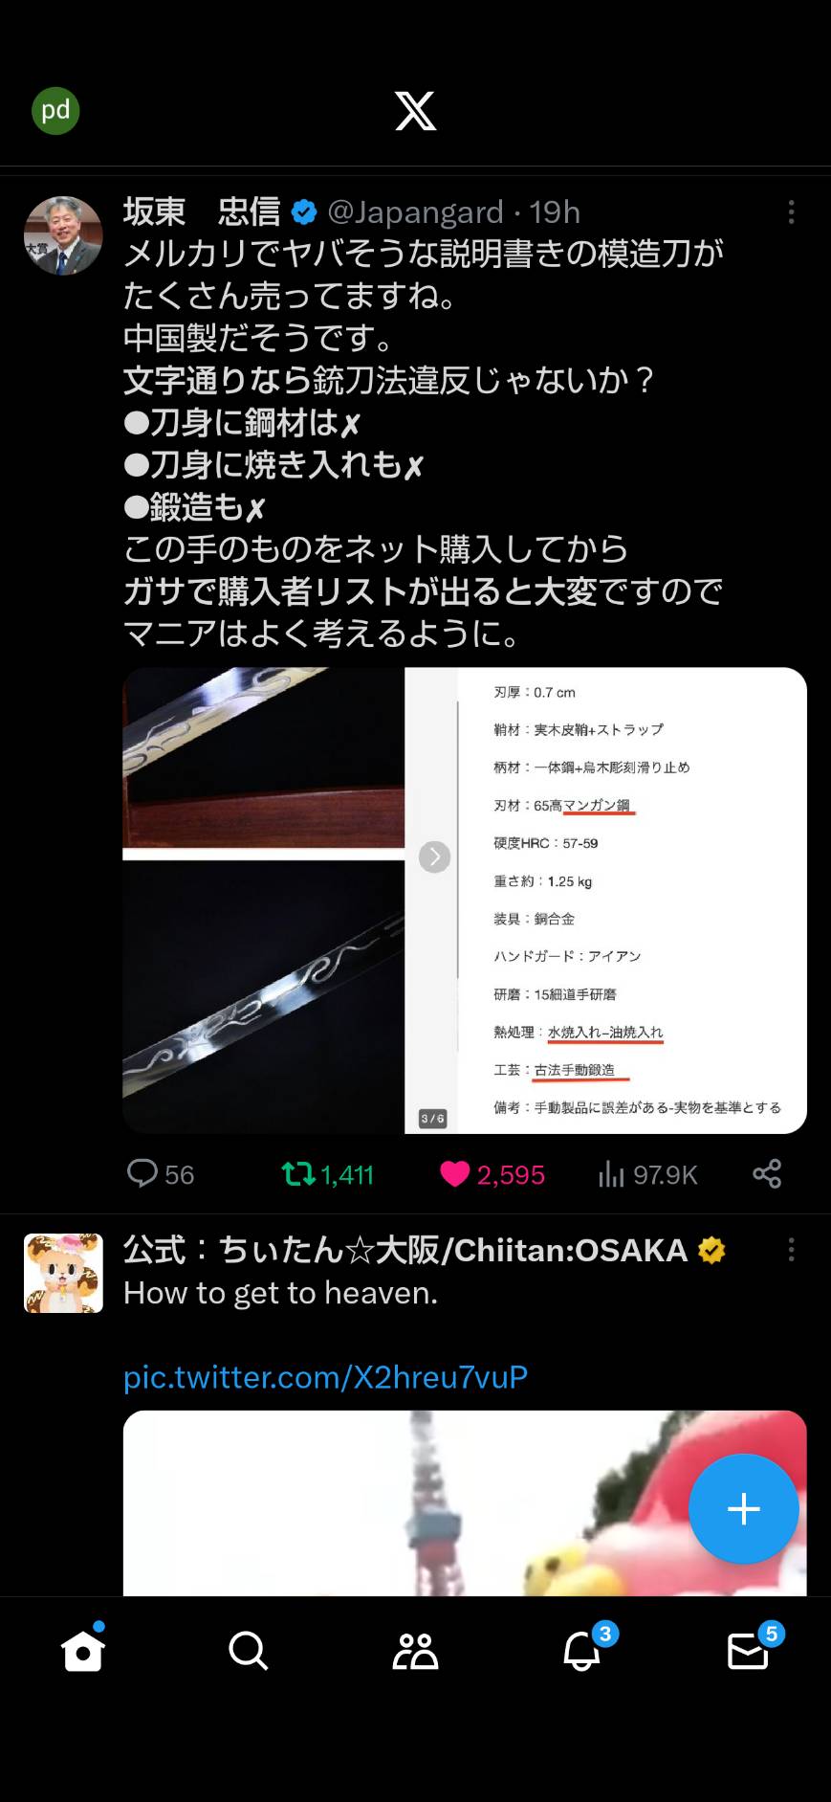Open more options for Chiitan tweet
Image resolution: width=831 pixels, height=1802 pixels.
click(791, 1250)
